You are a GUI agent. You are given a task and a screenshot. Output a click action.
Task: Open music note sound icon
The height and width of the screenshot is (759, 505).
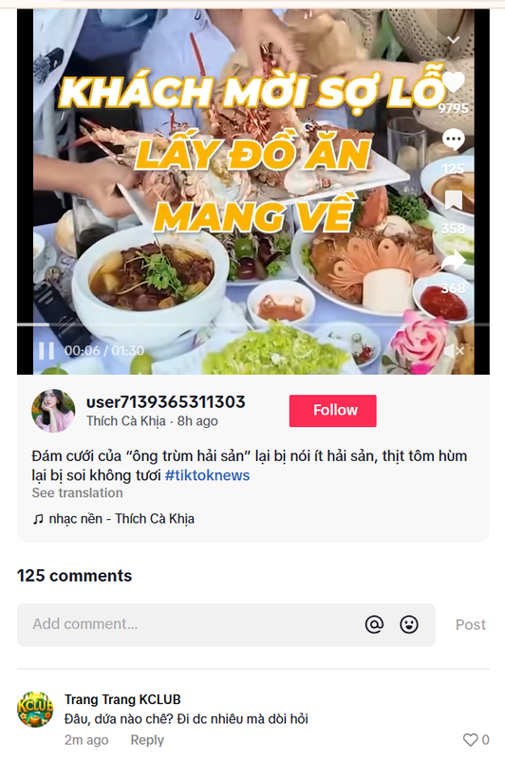point(38,519)
